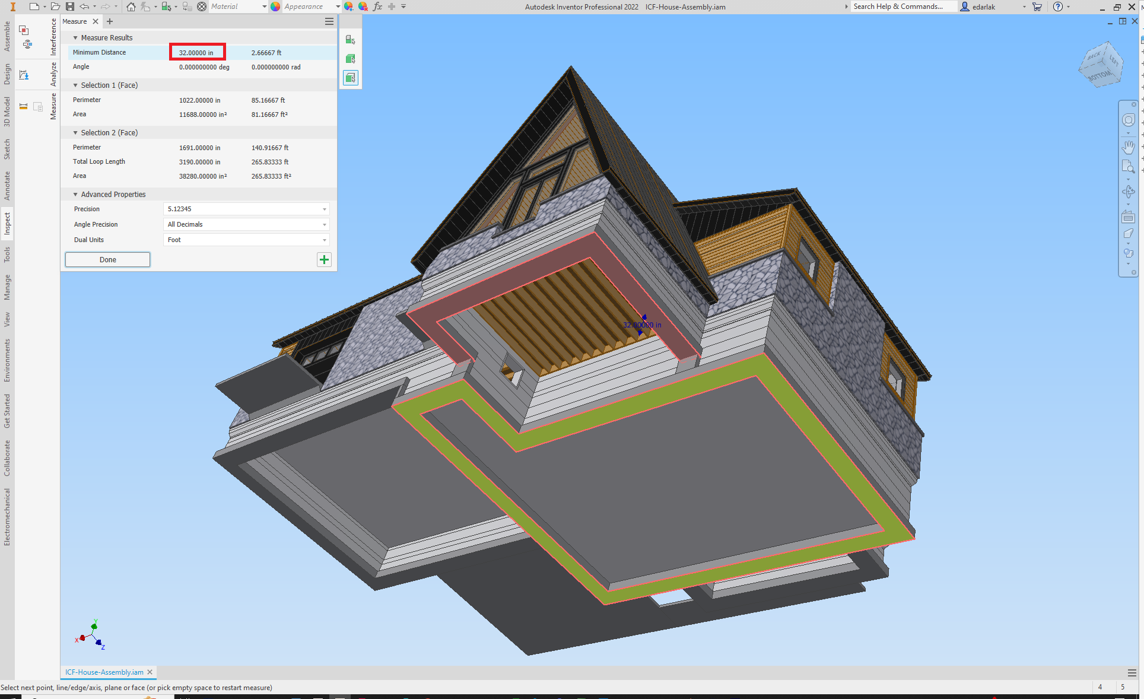
Task: Click Activate Contact Solver icon
Action: 27,45
